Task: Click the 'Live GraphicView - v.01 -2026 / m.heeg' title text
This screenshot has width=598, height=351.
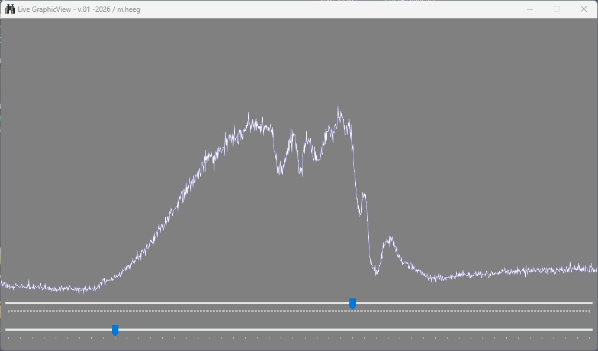Action: (x=79, y=9)
